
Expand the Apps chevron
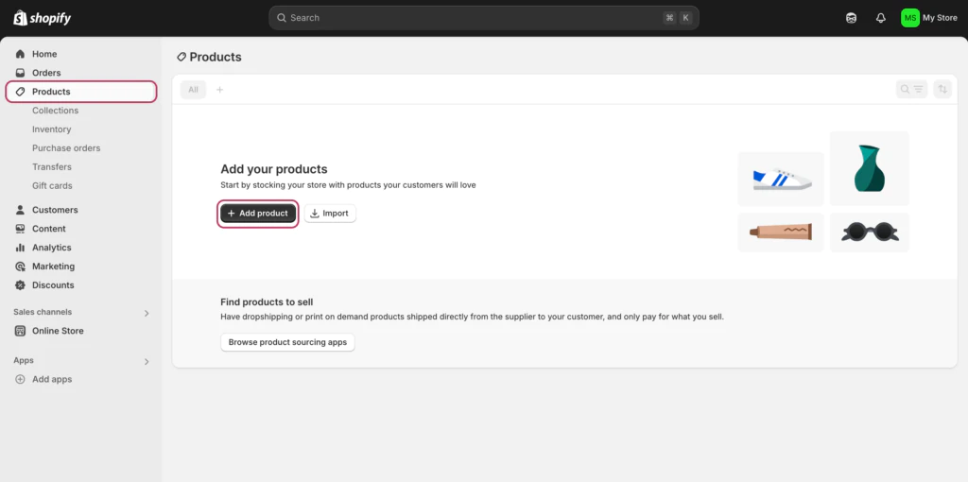click(x=147, y=362)
